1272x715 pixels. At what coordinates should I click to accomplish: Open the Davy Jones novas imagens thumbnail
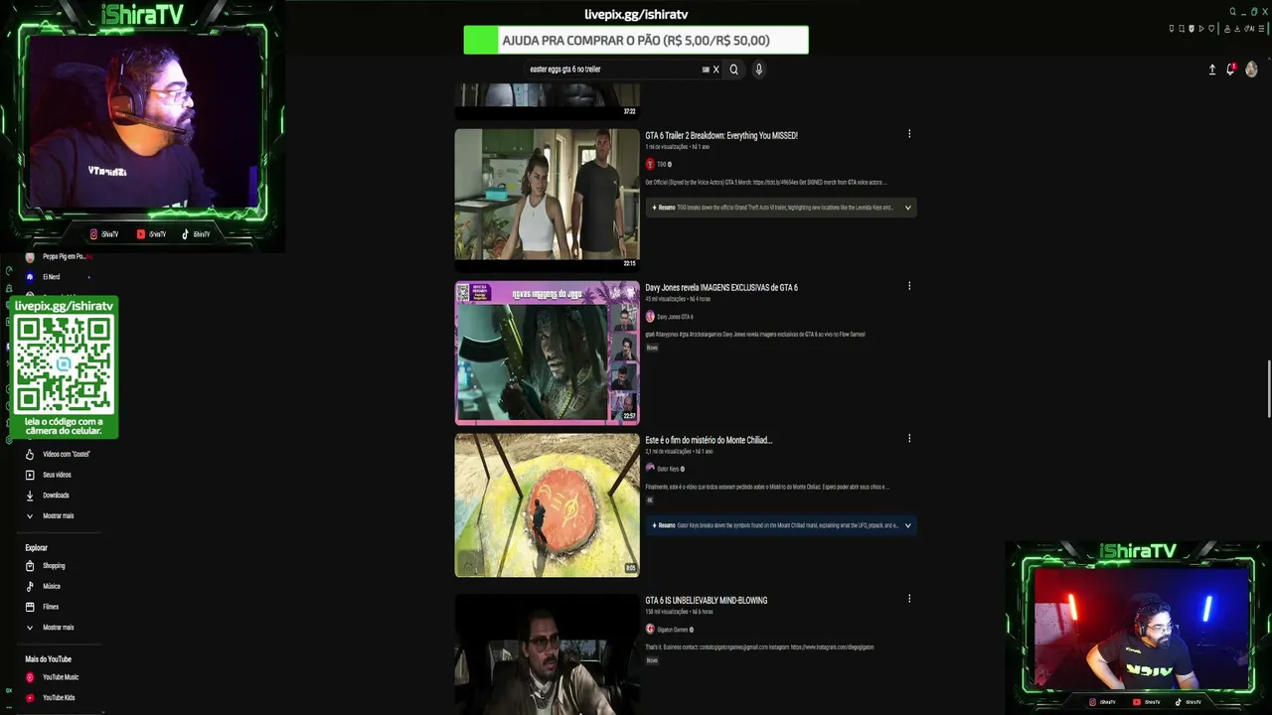pyautogui.click(x=548, y=353)
